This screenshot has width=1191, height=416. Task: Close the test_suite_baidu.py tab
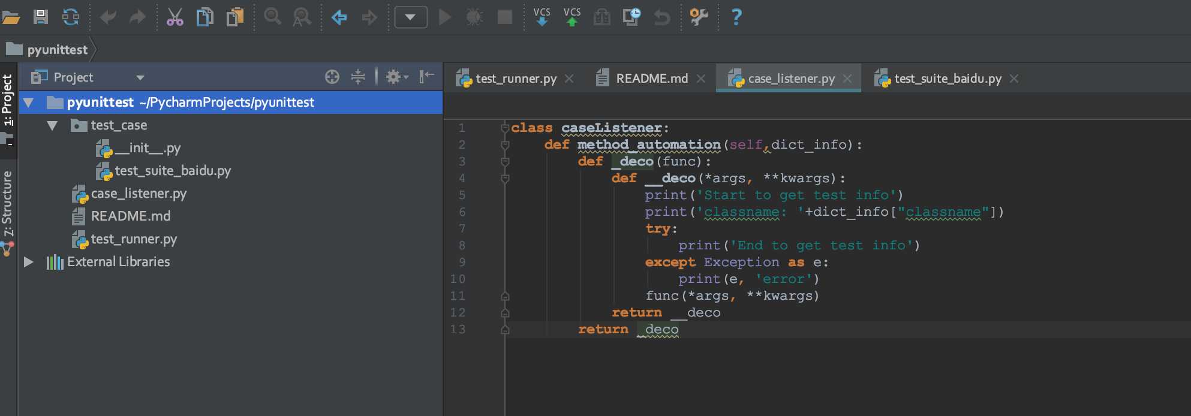click(x=1014, y=79)
